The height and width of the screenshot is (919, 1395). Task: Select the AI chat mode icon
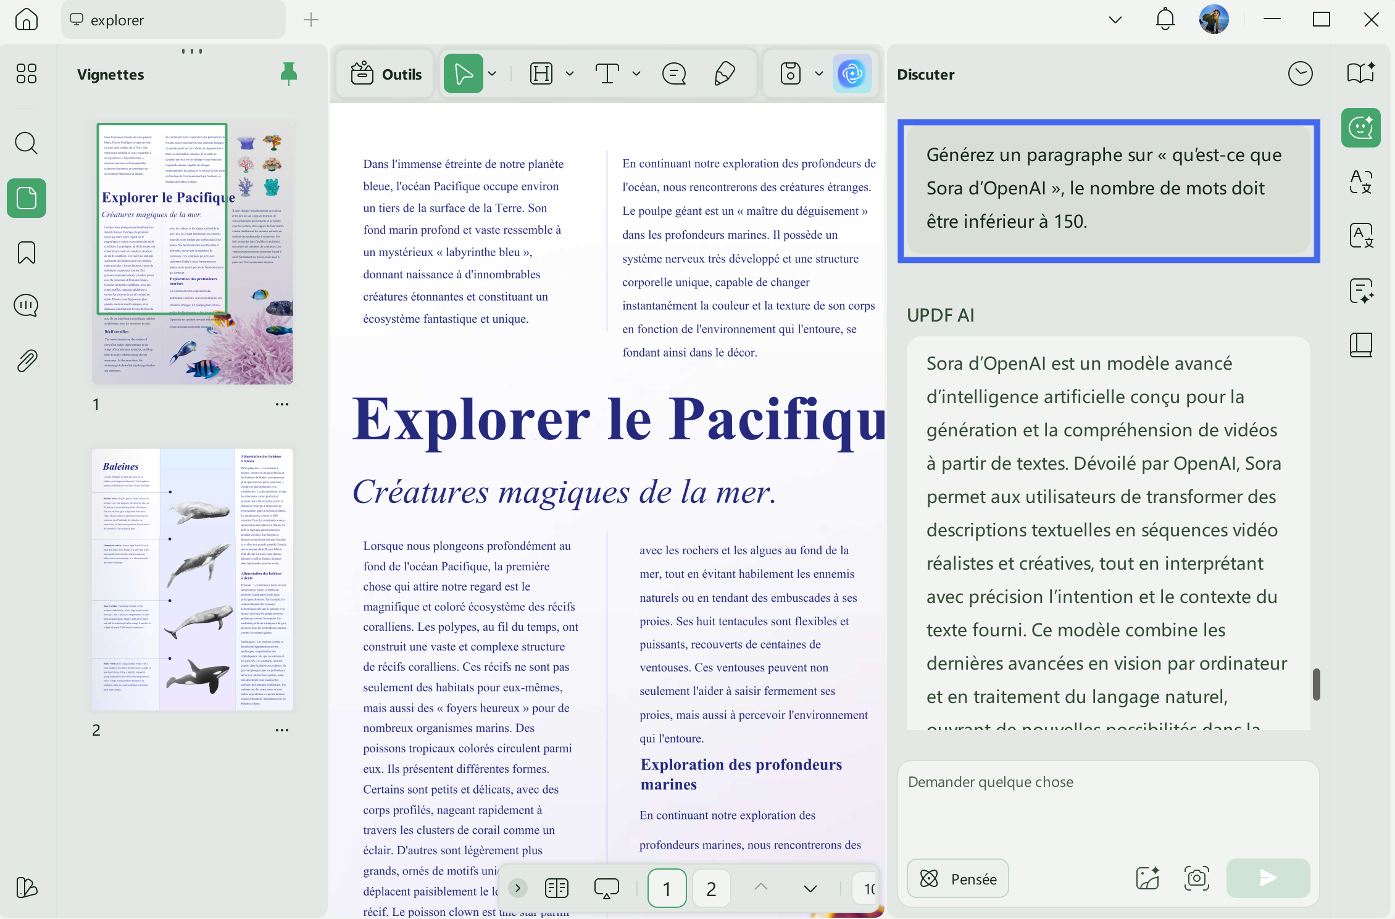[x=1361, y=128]
